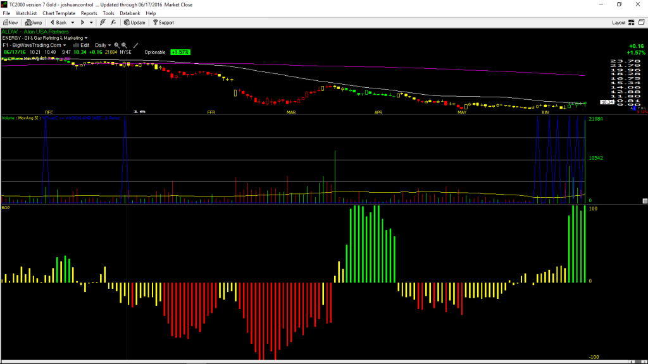Click the 10.34 current price tag
The height and width of the screenshot is (364, 648).
pyautogui.click(x=607, y=102)
